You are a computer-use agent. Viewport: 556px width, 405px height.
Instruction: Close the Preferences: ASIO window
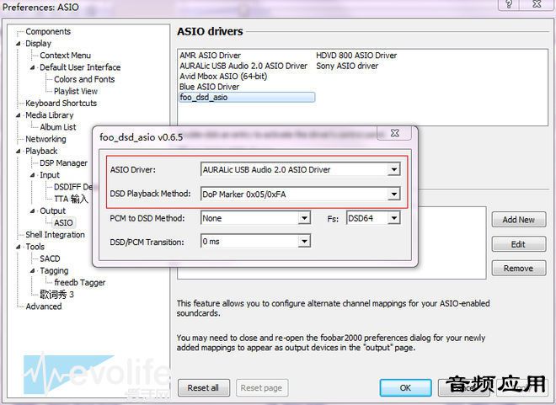537,4
